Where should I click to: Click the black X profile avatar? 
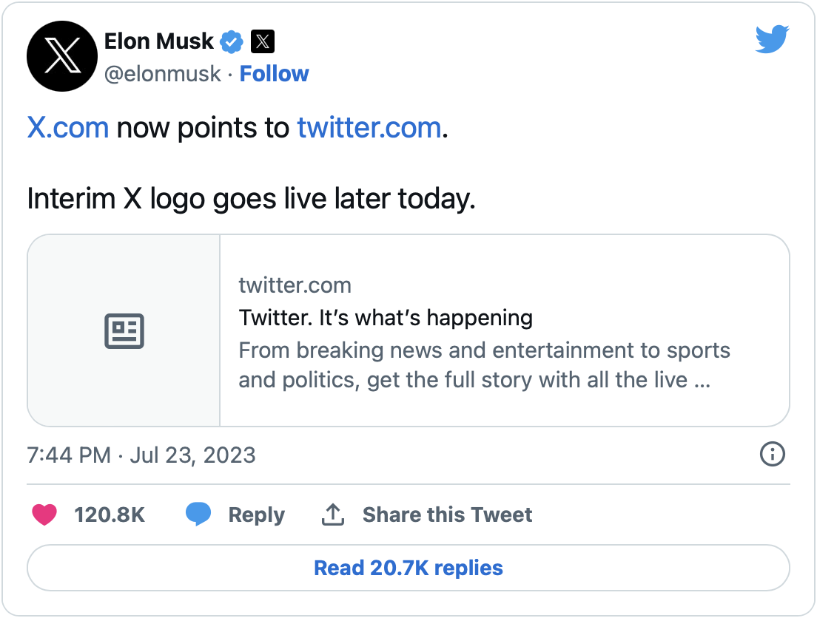(62, 56)
